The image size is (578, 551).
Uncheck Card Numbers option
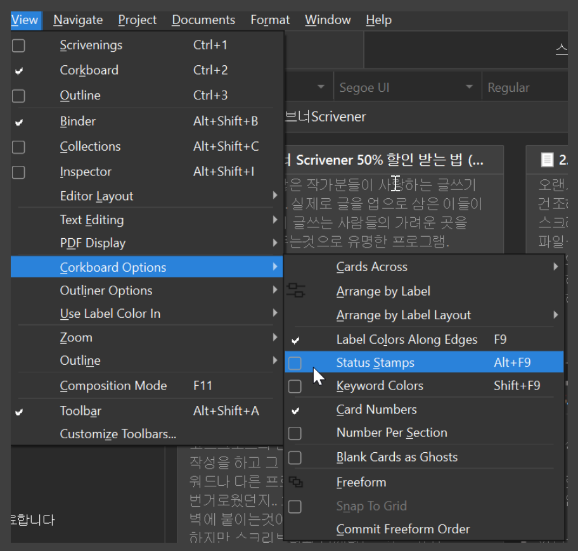point(295,410)
